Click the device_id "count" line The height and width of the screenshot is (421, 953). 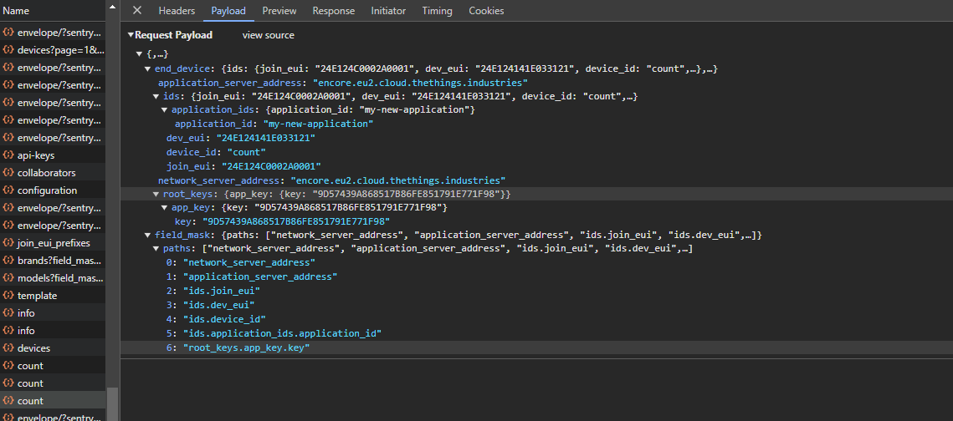[216, 152]
